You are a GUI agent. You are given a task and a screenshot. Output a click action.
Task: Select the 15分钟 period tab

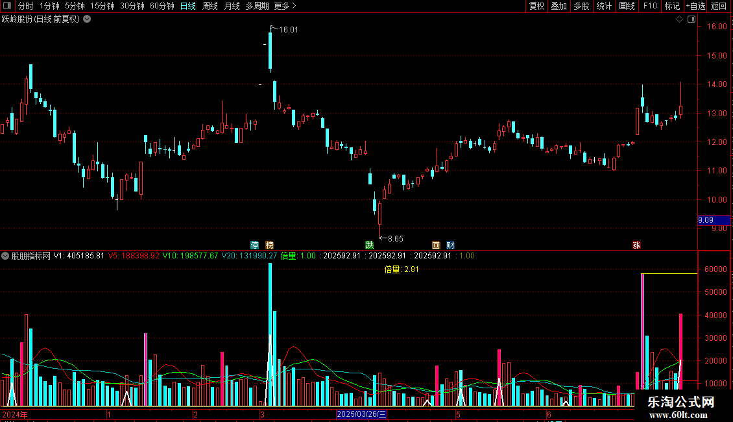(102, 6)
